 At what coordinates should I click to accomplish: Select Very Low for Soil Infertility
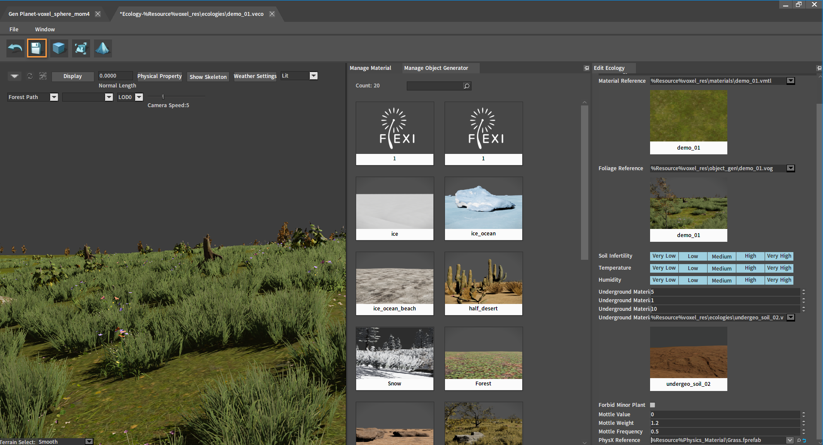tap(664, 256)
